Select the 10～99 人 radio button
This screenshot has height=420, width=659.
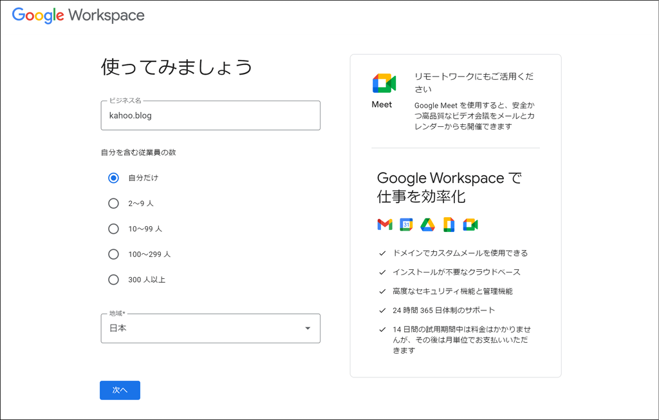pos(113,229)
